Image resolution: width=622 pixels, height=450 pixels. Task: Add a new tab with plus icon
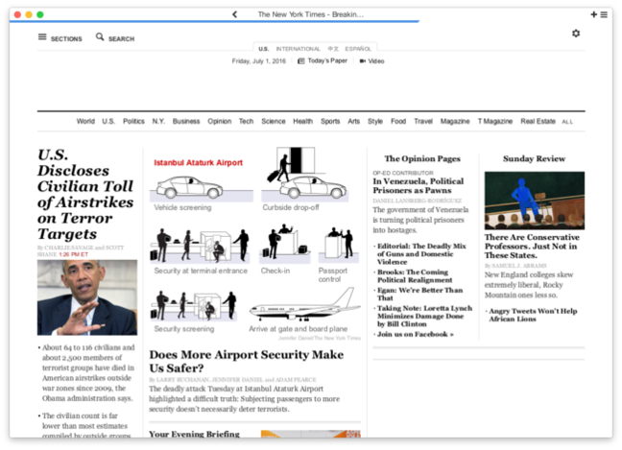pyautogui.click(x=593, y=14)
